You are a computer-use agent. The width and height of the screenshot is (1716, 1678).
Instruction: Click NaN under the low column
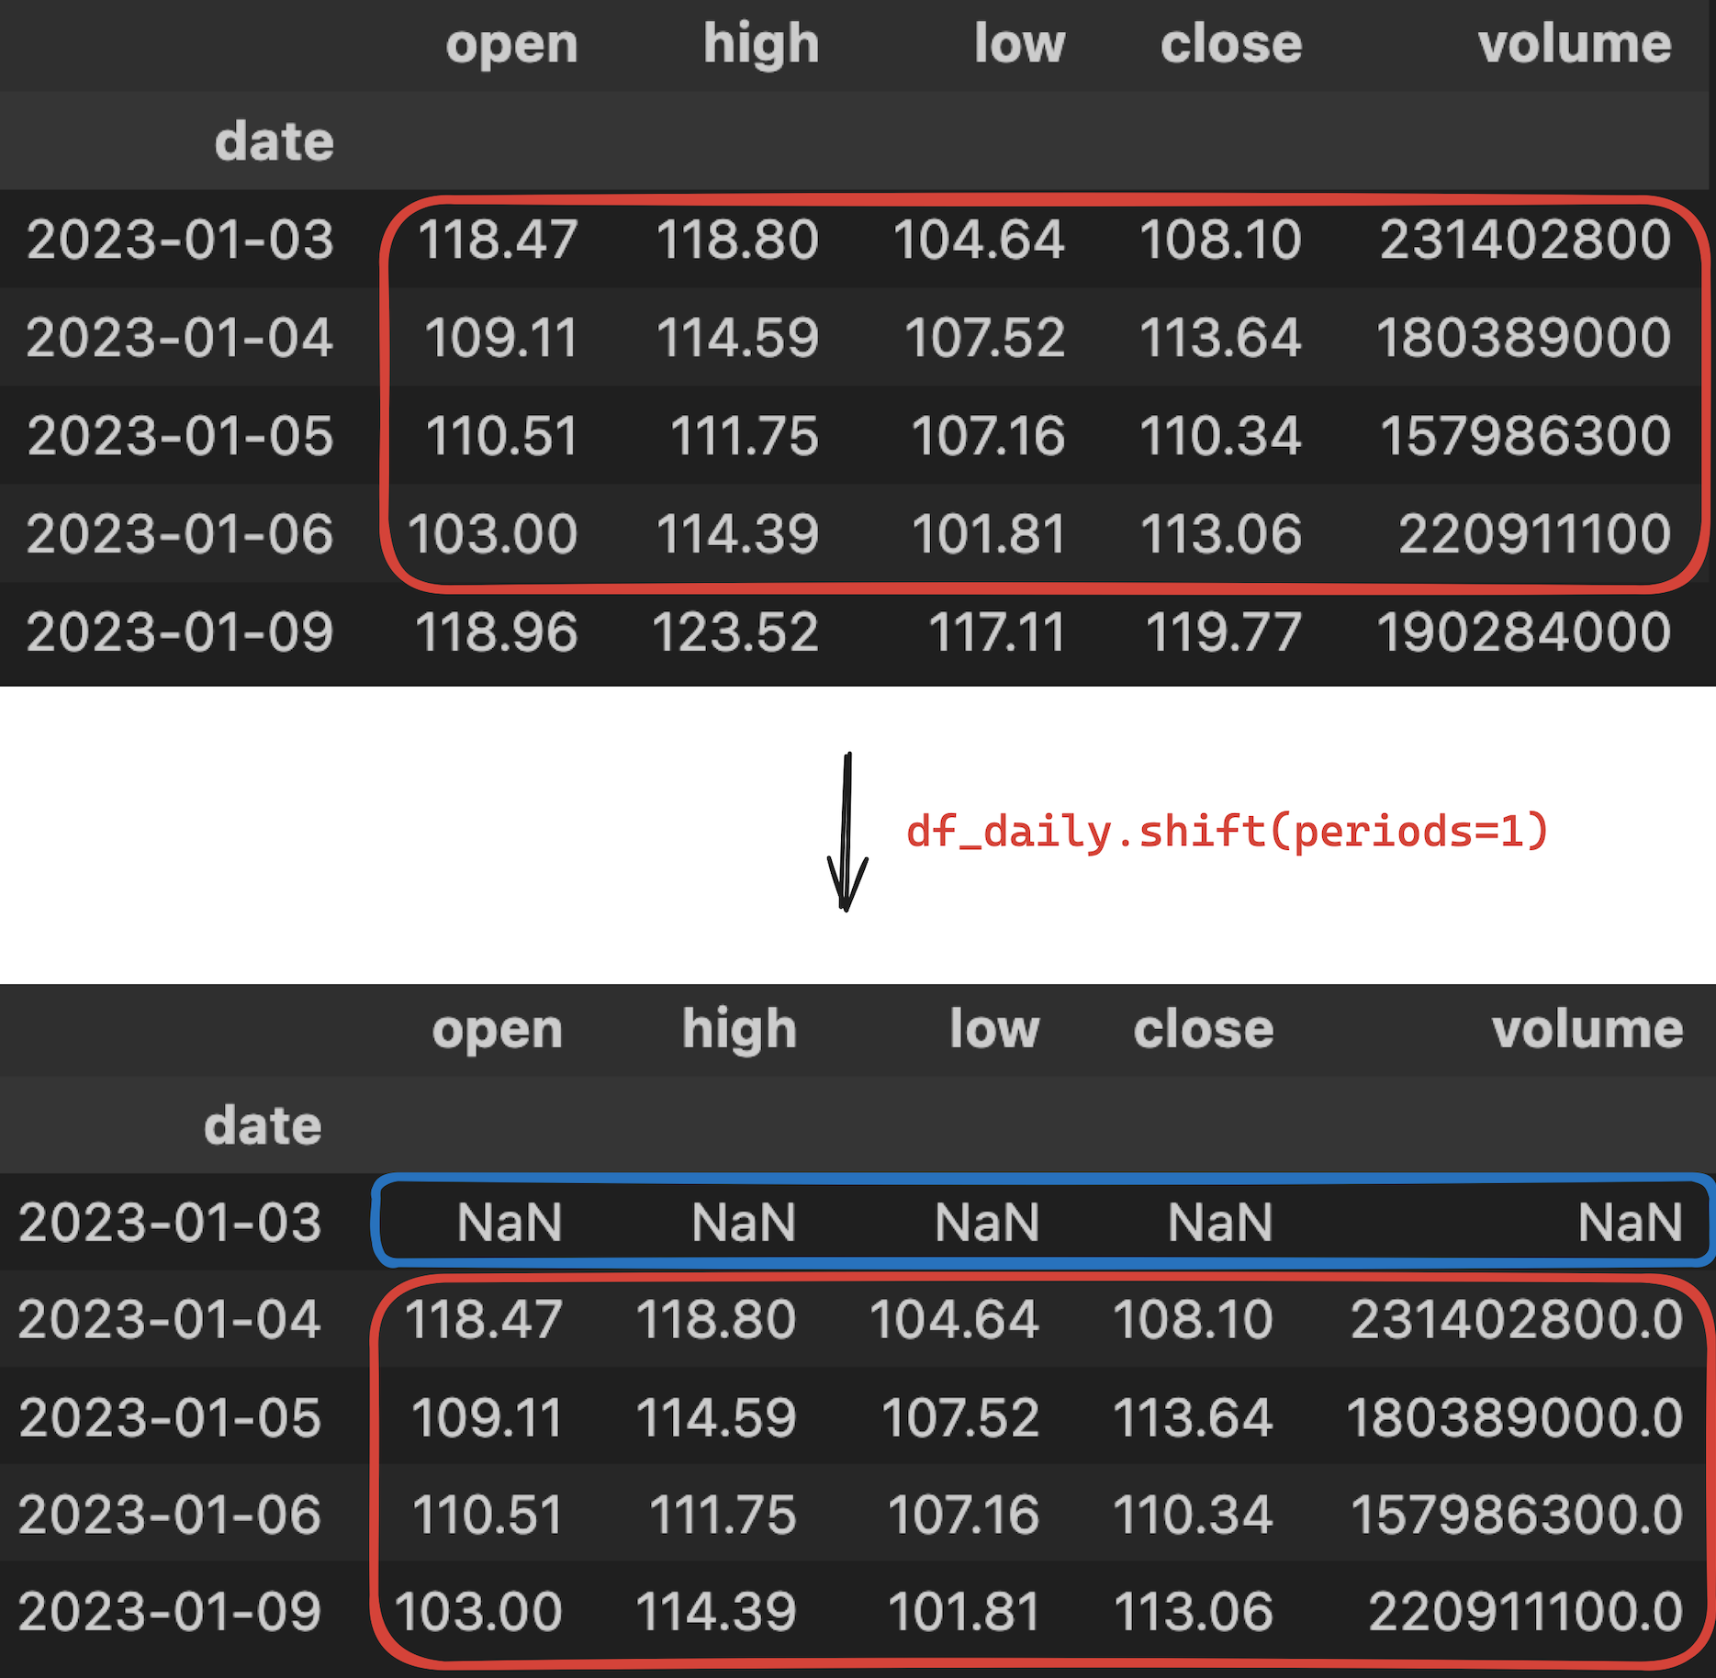tap(987, 1223)
